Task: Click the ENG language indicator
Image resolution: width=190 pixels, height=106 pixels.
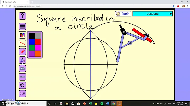Action: tap(174, 104)
